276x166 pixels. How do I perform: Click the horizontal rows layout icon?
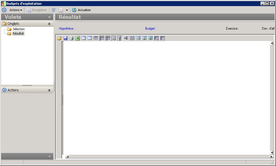coord(84,38)
